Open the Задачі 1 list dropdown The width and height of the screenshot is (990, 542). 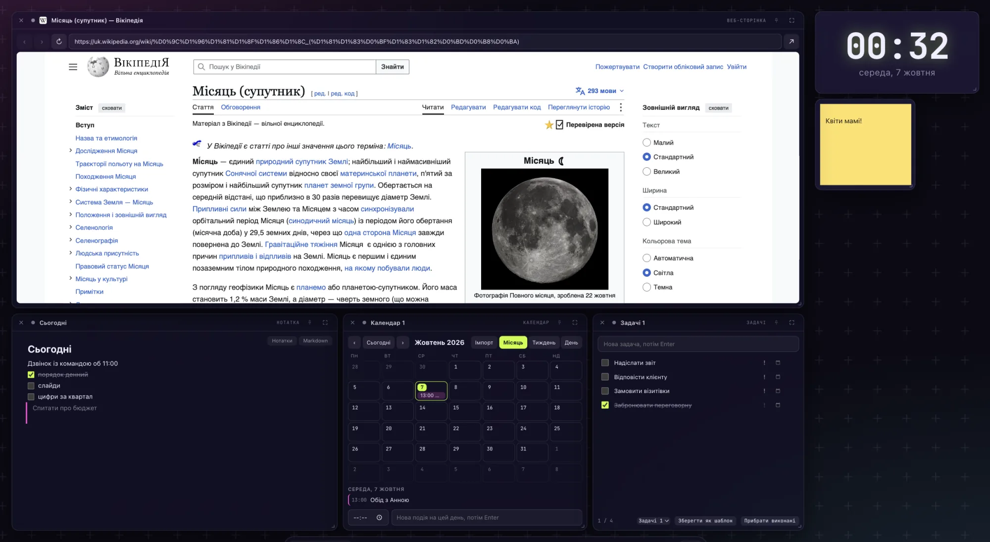pyautogui.click(x=653, y=521)
